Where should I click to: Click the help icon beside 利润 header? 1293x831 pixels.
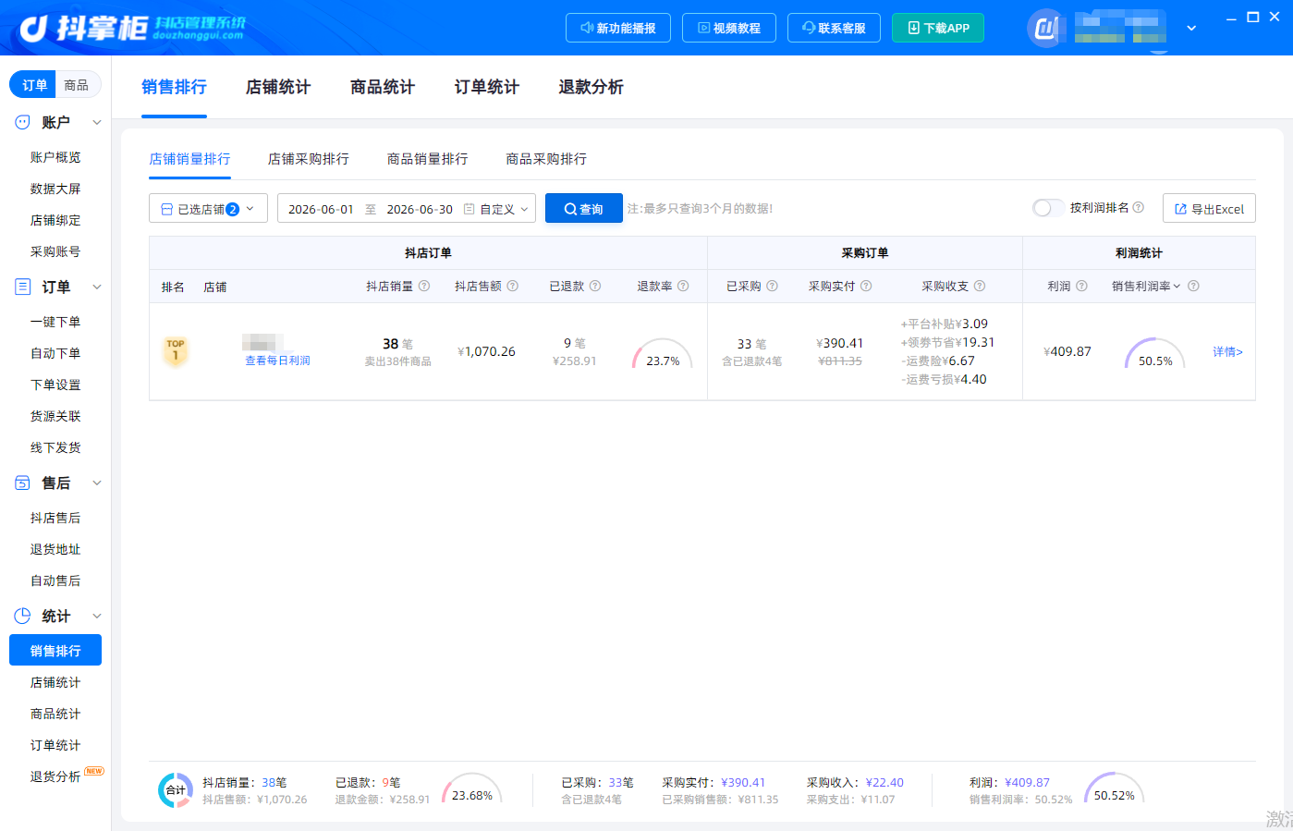coord(1081,287)
